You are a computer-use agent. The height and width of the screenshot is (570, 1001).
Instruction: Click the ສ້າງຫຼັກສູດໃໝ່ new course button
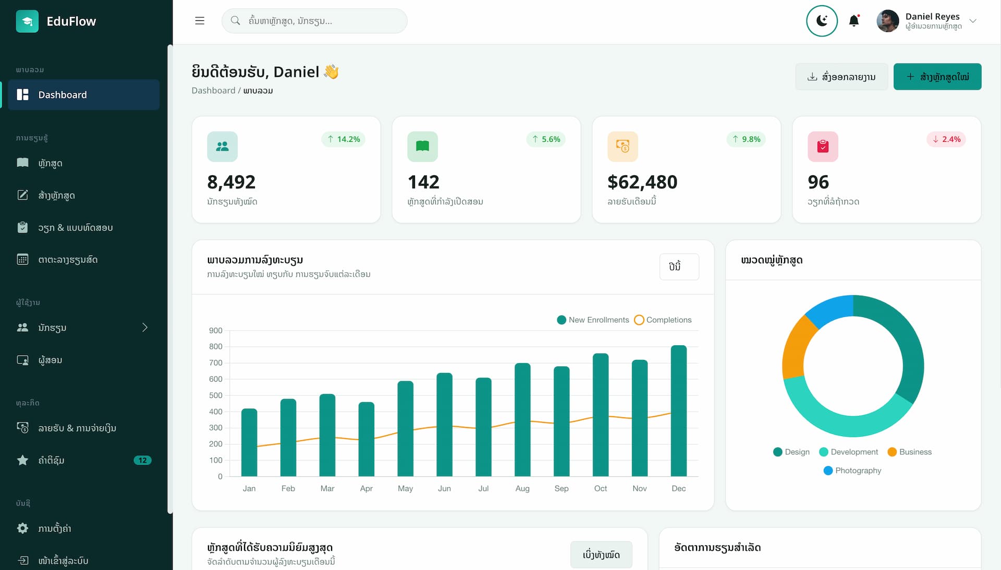click(937, 77)
